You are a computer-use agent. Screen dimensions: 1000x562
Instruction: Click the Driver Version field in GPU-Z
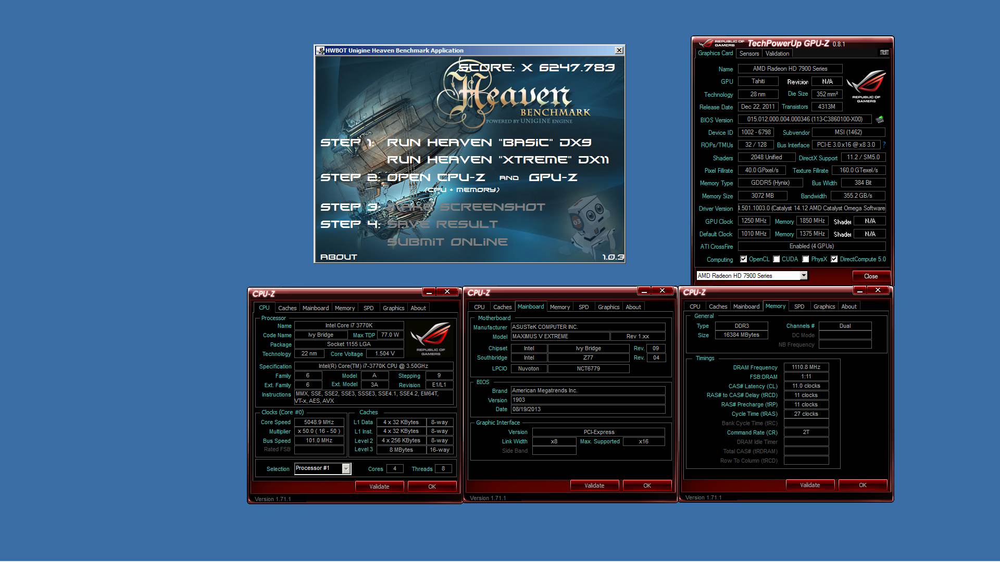point(811,208)
